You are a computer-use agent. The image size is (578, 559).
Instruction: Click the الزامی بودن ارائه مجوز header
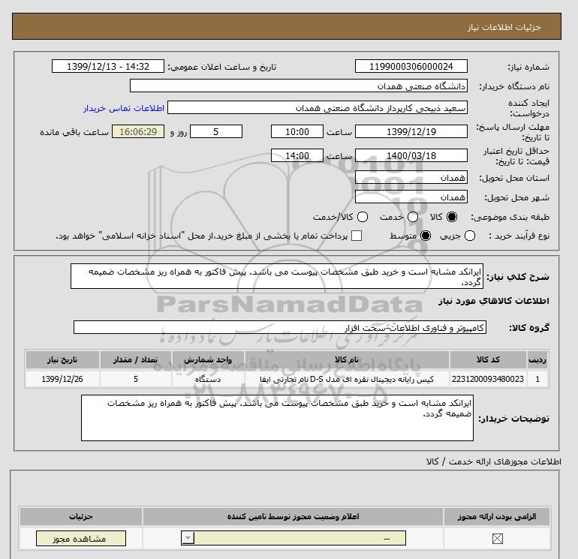click(497, 517)
